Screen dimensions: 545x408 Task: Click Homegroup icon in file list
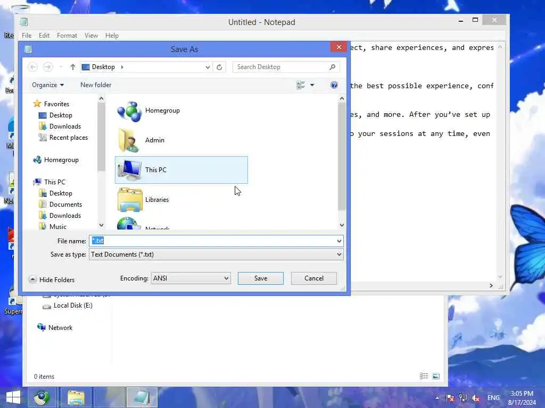(x=129, y=112)
